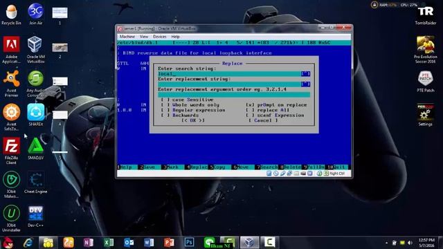443x249 pixels.
Task: Open the SHAREit desktop icon
Action: [x=35, y=116]
